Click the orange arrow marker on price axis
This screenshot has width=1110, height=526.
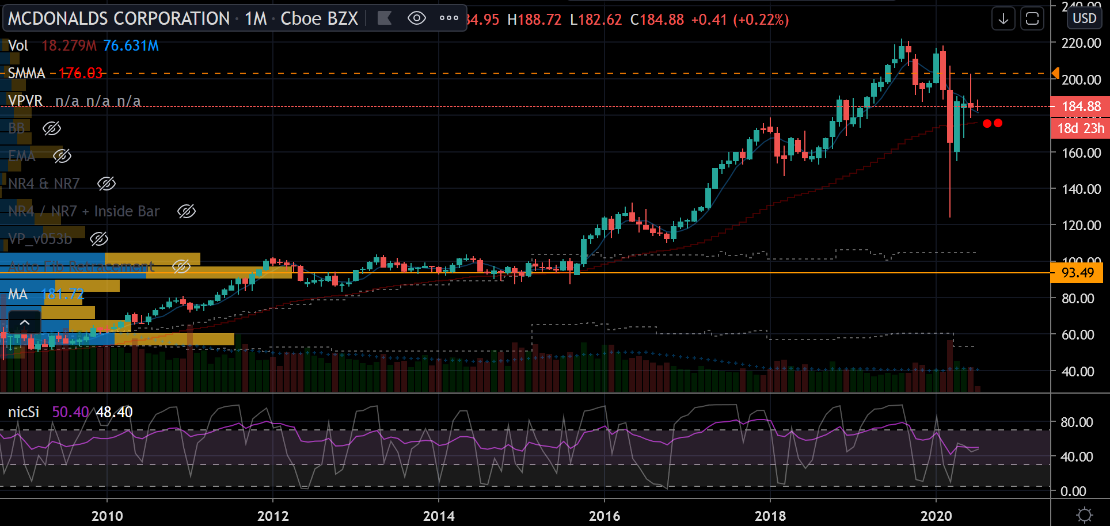pos(1055,73)
